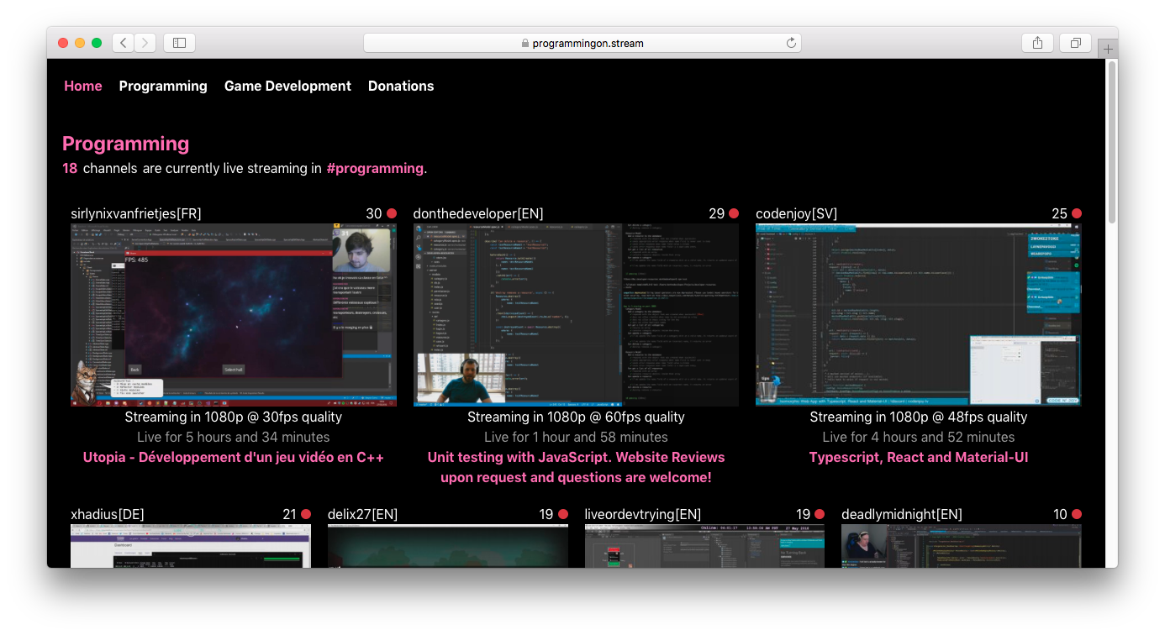Open the Programming nav item
The image size is (1165, 635).
click(163, 86)
